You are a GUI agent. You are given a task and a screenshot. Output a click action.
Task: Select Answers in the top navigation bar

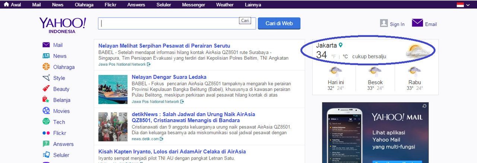(136, 5)
